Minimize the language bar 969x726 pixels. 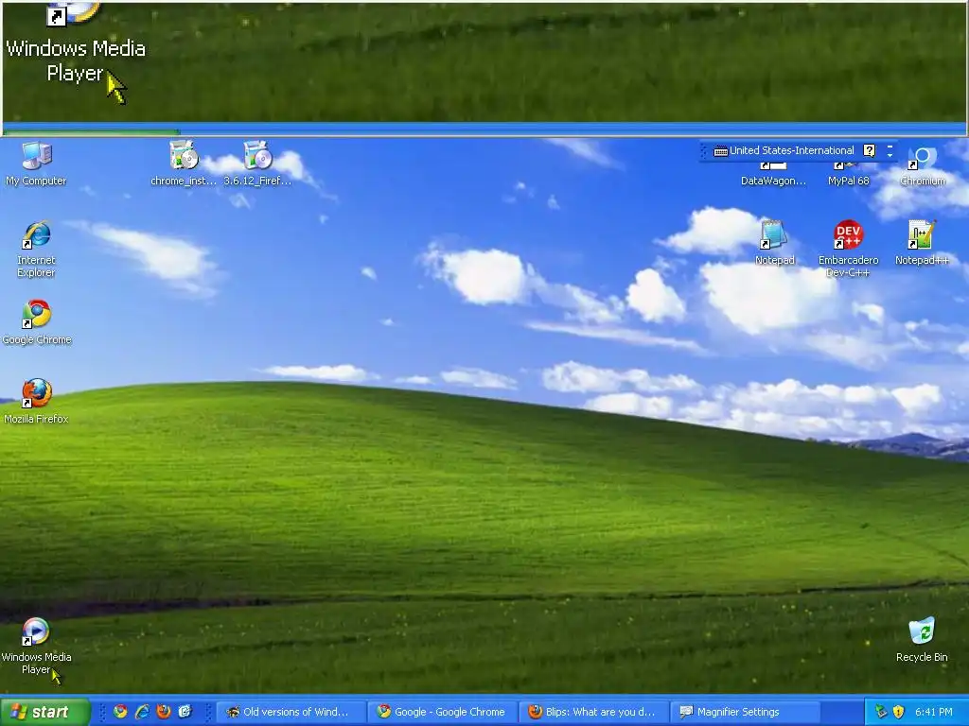(x=890, y=147)
